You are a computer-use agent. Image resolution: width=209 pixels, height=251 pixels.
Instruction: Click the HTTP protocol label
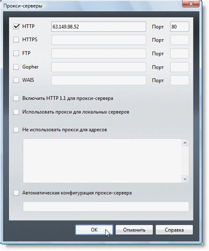tap(28, 26)
